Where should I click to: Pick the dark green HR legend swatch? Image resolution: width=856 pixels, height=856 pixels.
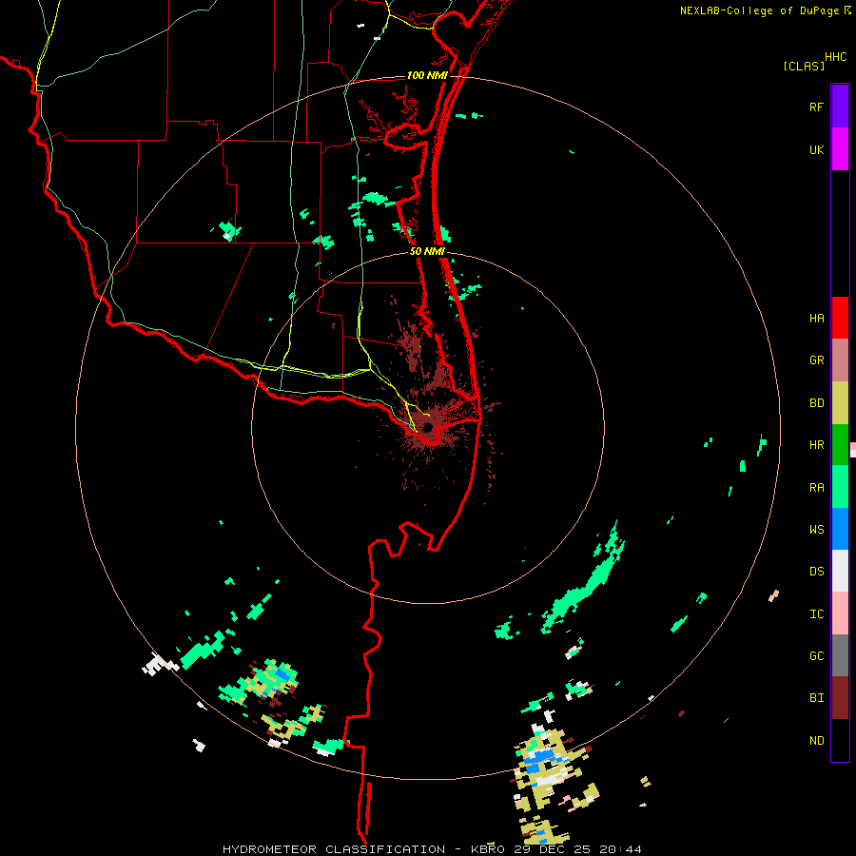(840, 445)
